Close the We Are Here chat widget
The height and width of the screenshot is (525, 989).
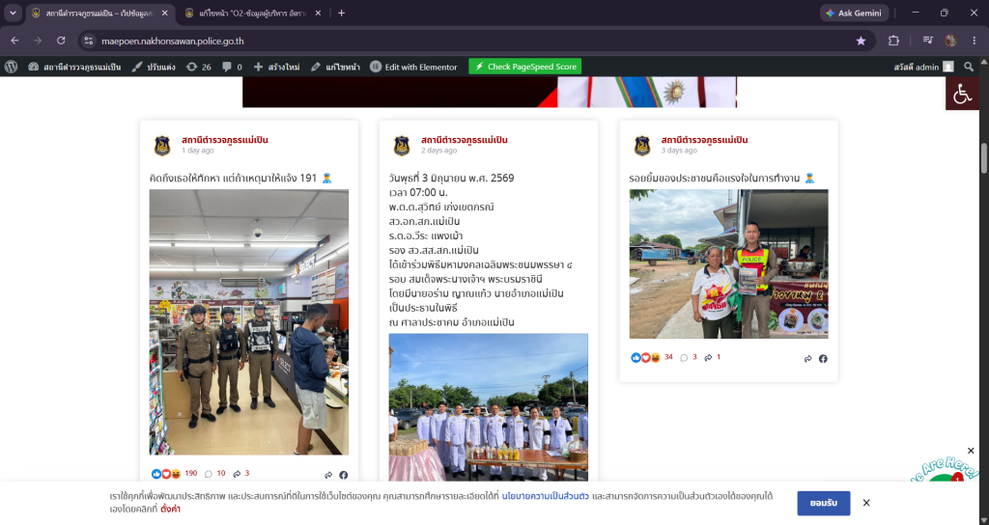971,451
